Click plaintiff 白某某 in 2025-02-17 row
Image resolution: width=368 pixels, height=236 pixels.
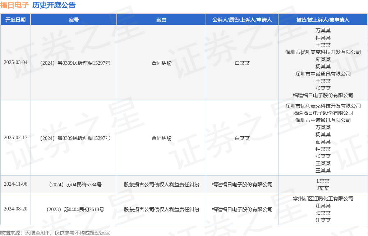[x=242, y=138]
